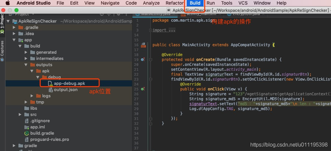
Task: Fold the onCreate method at line 19
Action: 151,60
